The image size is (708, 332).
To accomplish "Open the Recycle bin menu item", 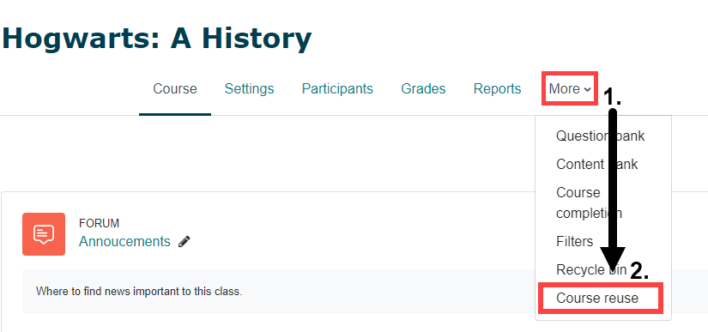I will click(x=591, y=269).
